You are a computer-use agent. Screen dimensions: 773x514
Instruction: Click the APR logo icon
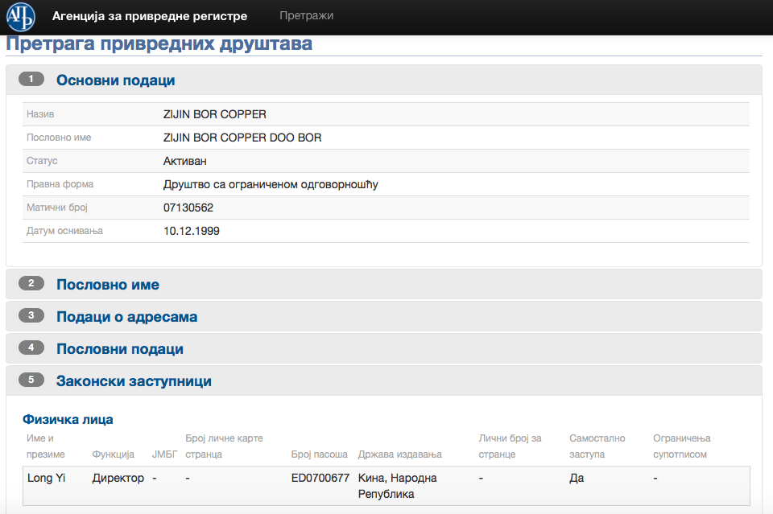(x=21, y=17)
